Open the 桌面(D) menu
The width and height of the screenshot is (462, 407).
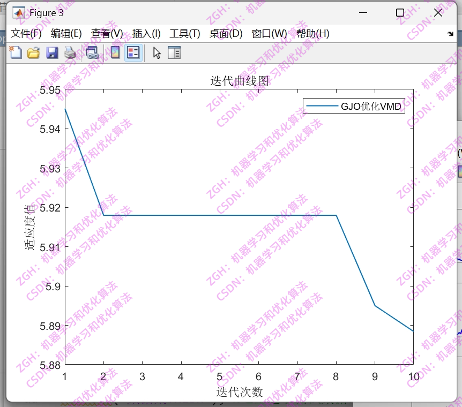coord(226,34)
